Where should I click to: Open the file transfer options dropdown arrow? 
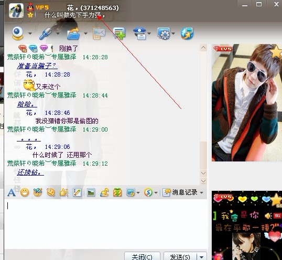(85, 34)
